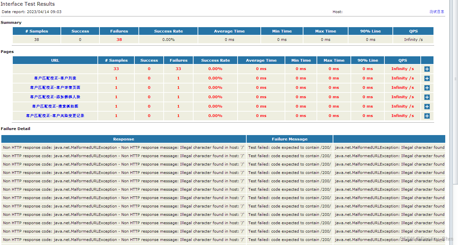Click the Pages # Samples column header
458x245 pixels.
tap(116, 60)
